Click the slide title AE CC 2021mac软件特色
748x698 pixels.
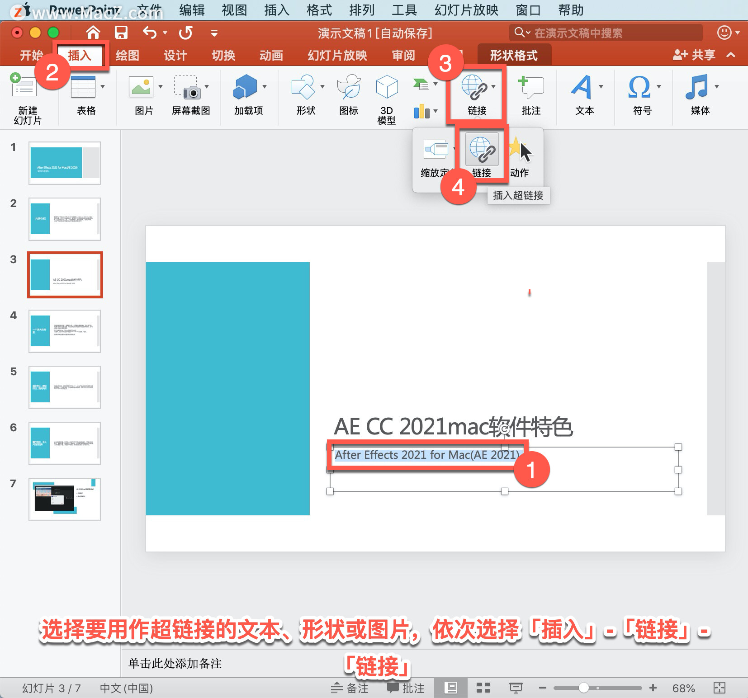453,426
